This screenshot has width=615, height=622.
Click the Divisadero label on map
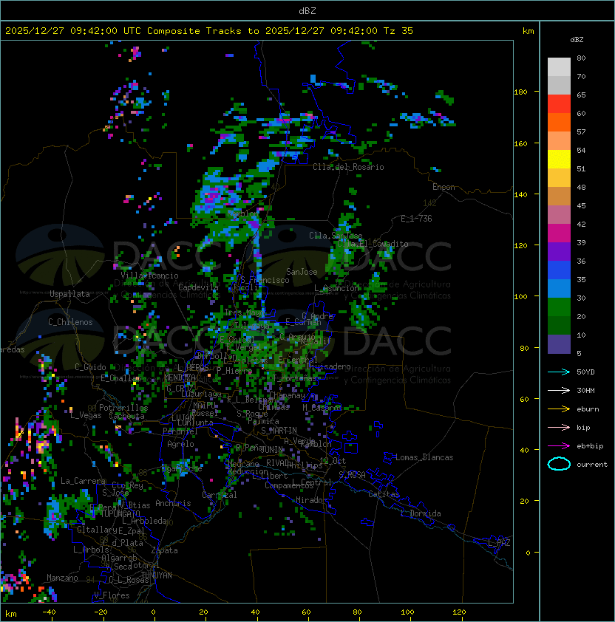pos(328,366)
